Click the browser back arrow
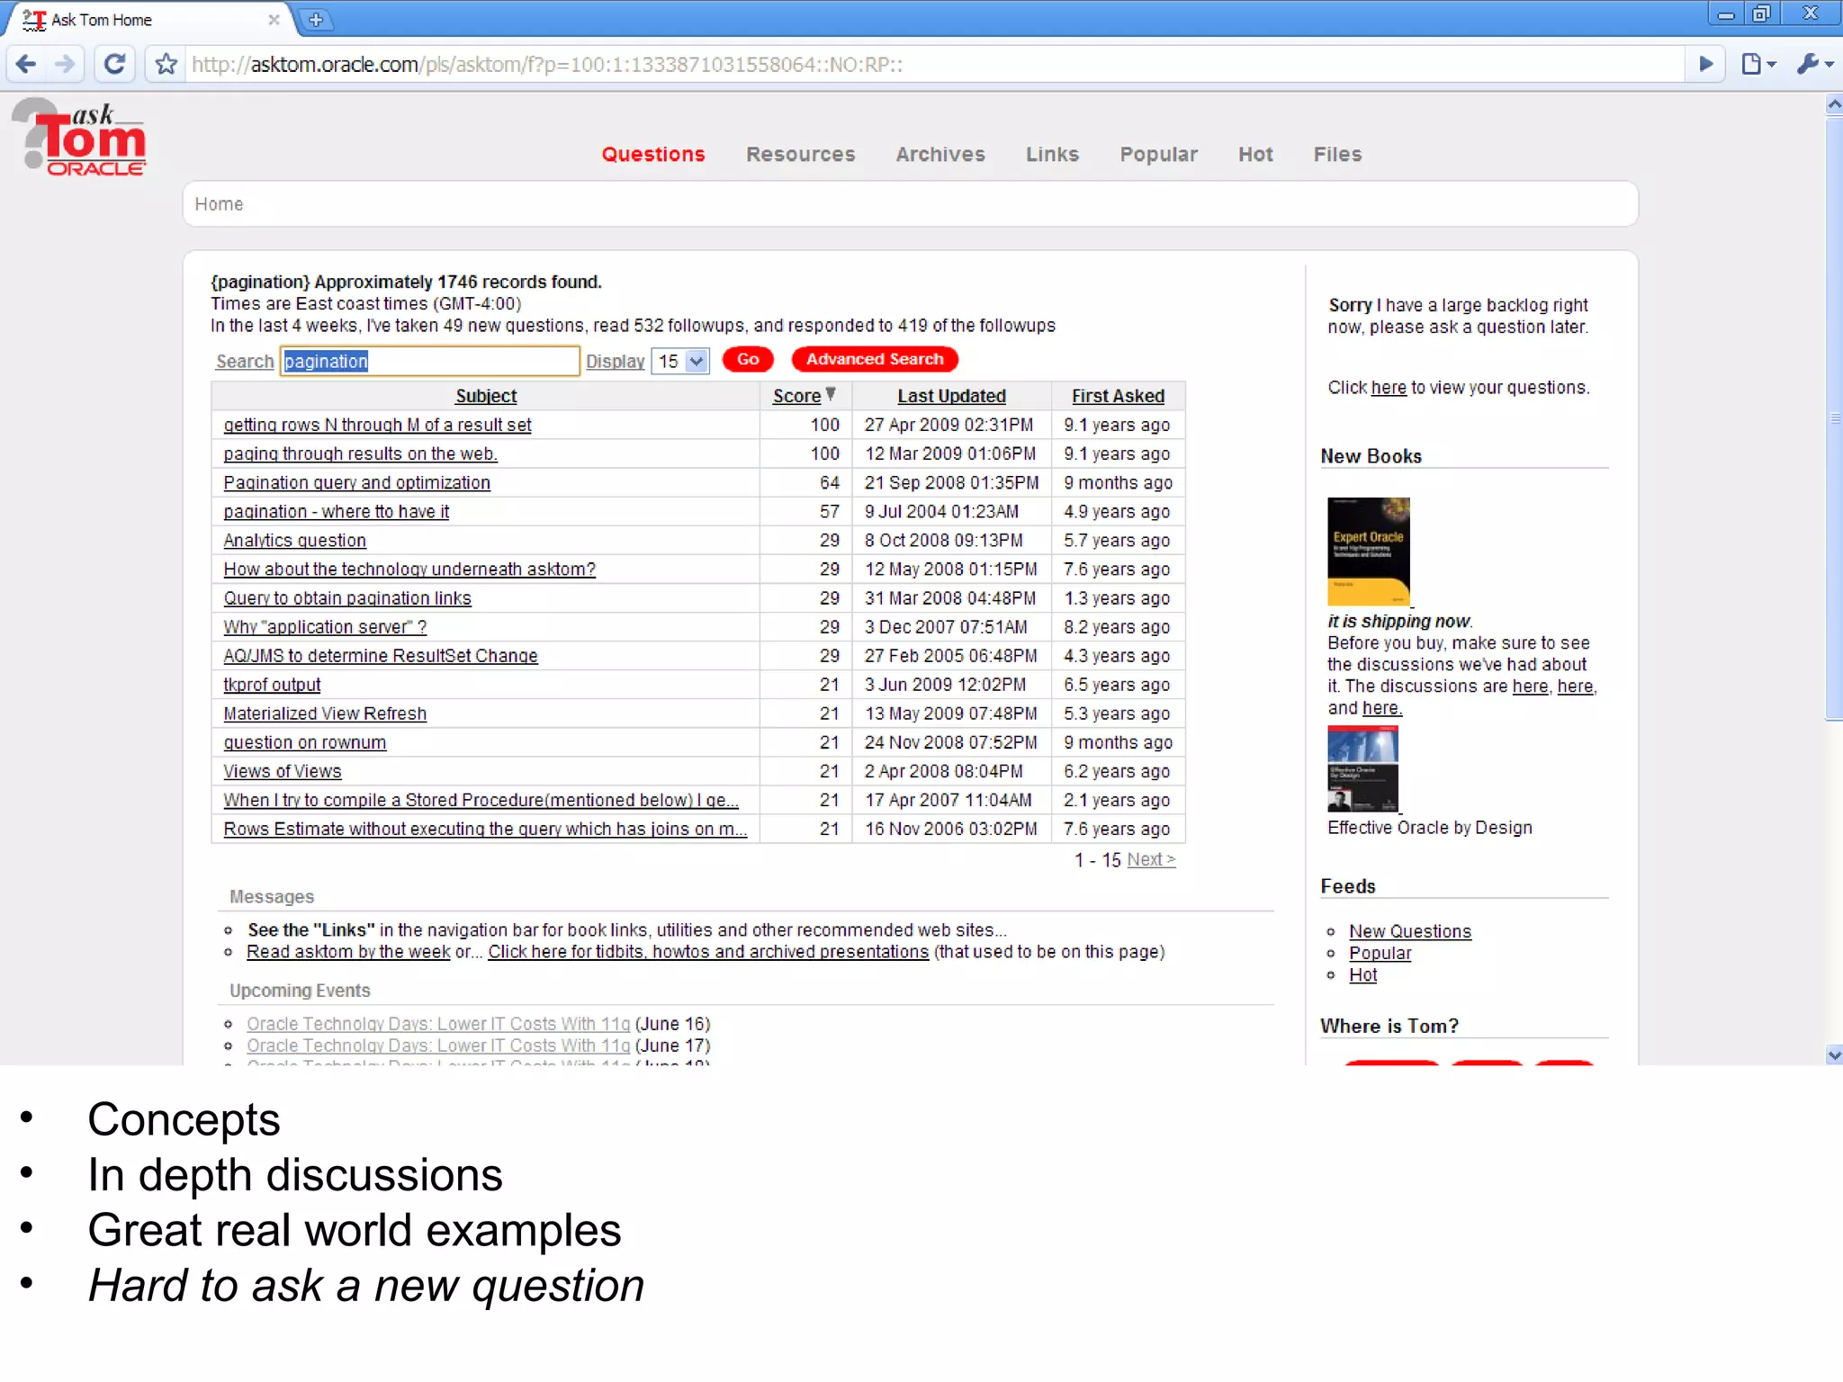The width and height of the screenshot is (1843, 1382). click(x=26, y=64)
